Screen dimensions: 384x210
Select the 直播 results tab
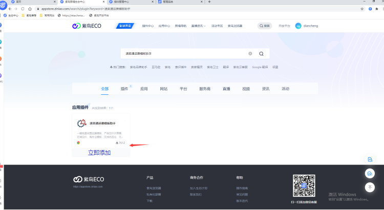(226, 89)
